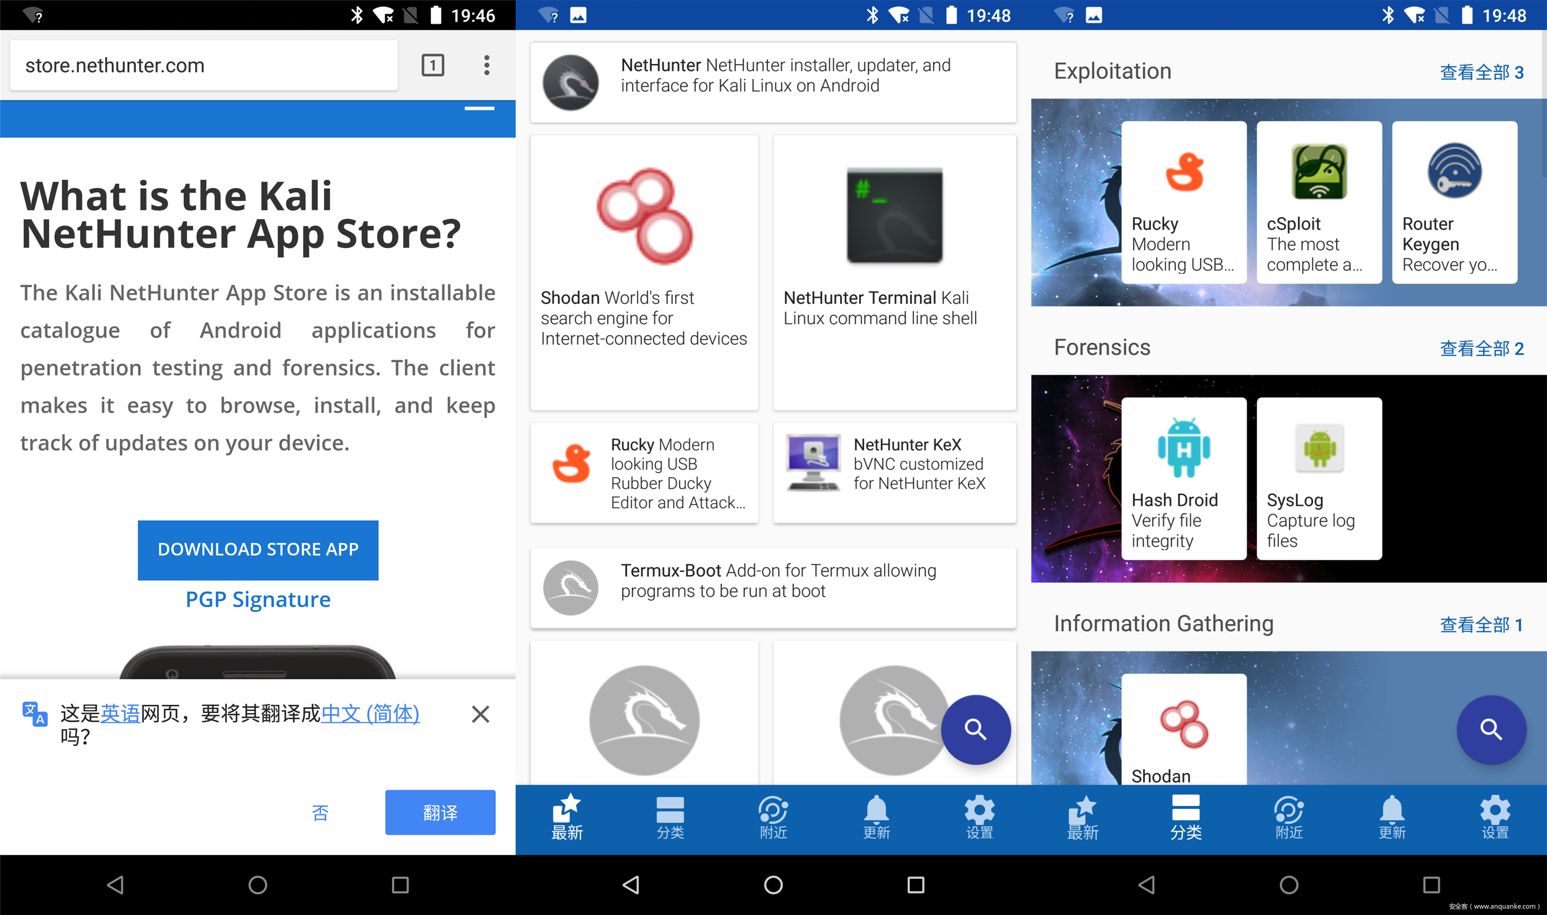Open Router Keygen app card
This screenshot has width=1547, height=915.
[1454, 202]
